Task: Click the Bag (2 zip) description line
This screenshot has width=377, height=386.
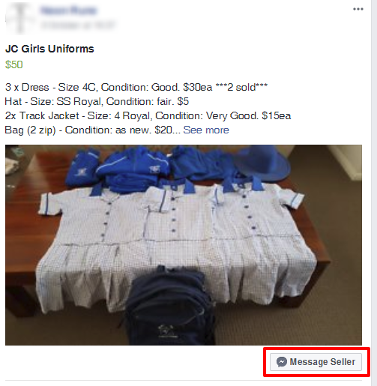Action: point(92,130)
